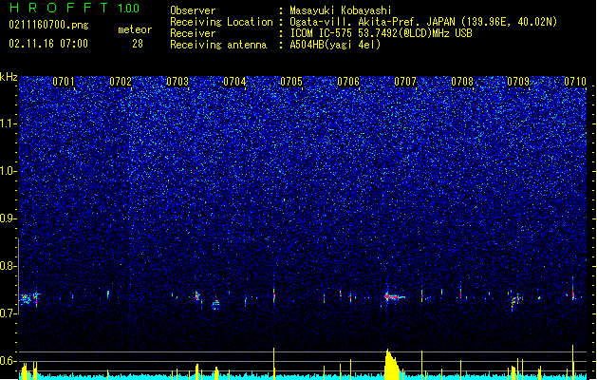Screen dimensions: 597x380
Task: Click the meteor count label
Action: pos(135,29)
